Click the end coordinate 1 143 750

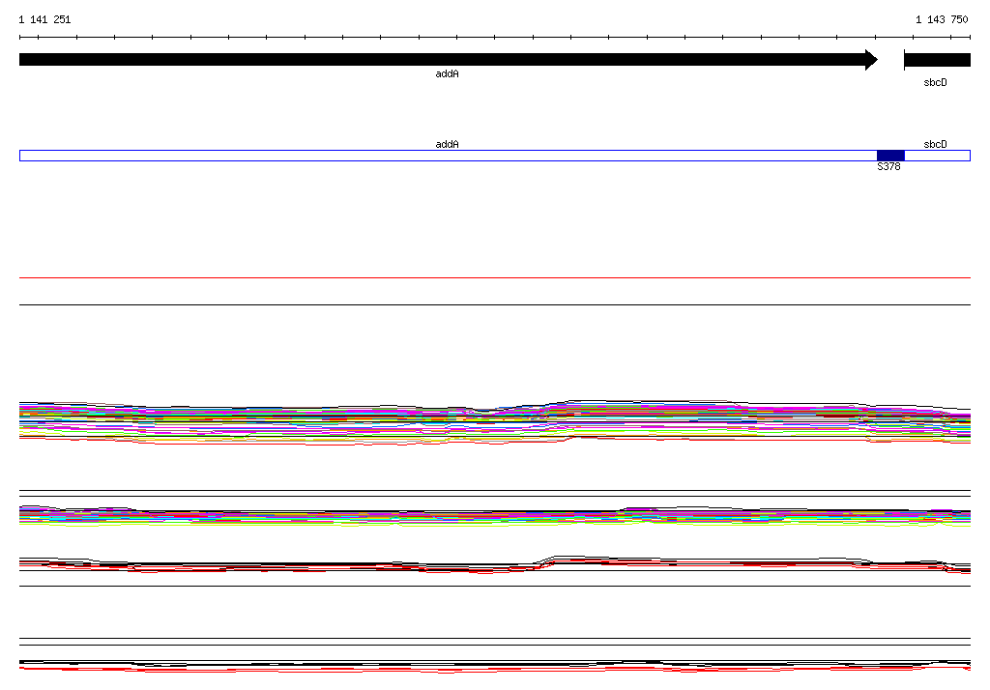pyautogui.click(x=942, y=19)
